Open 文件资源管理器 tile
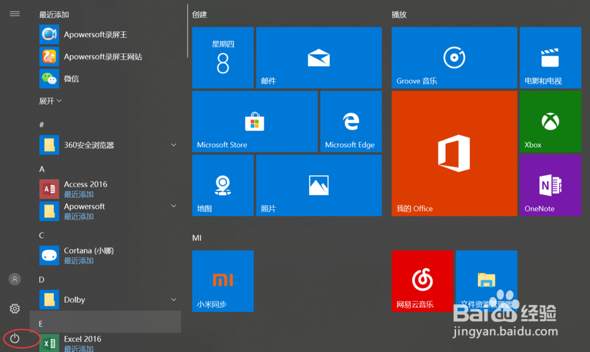Screen dimensions: 590x352 click(x=486, y=281)
